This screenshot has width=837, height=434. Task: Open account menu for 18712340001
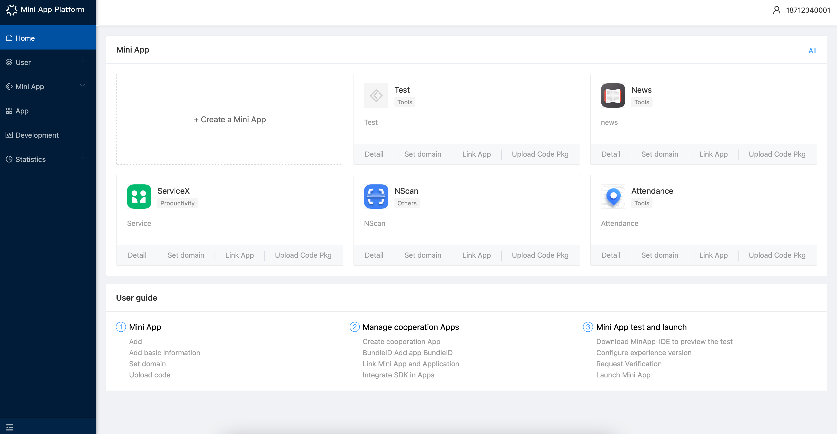point(801,10)
